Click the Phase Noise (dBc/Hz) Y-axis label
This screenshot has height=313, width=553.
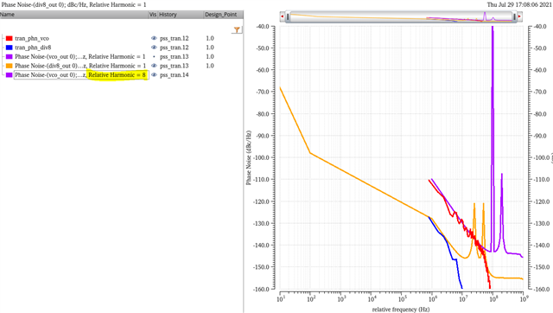tap(249, 157)
